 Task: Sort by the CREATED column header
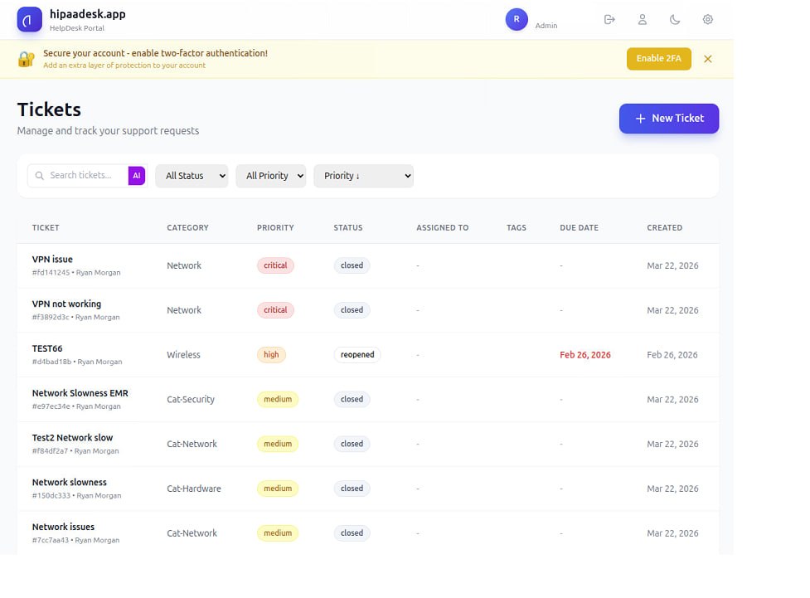click(664, 227)
